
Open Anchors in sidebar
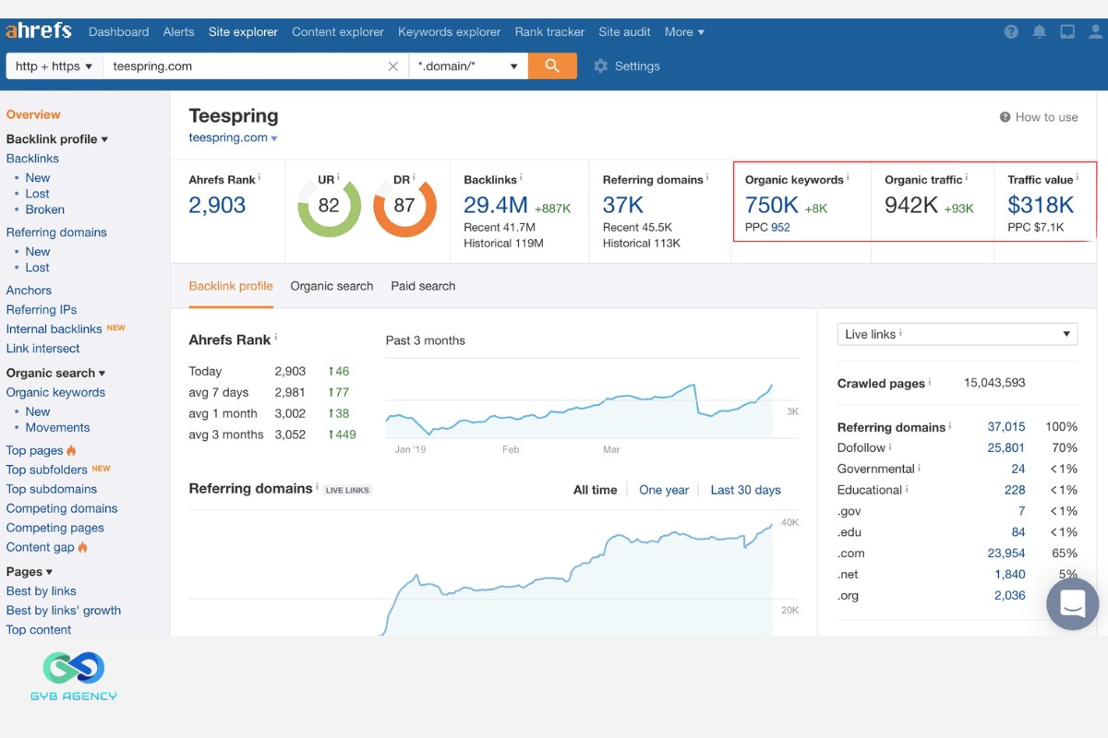pyautogui.click(x=29, y=290)
